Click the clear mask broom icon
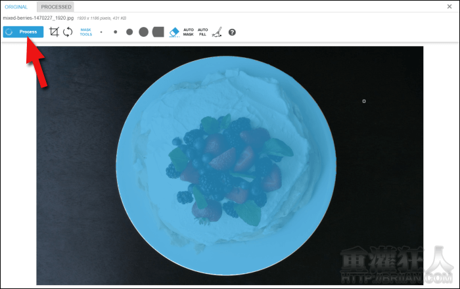The width and height of the screenshot is (460, 289). click(217, 32)
